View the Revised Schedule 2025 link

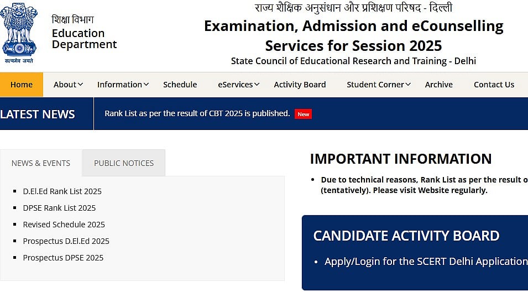[64, 225]
